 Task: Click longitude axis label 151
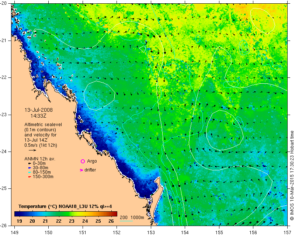point(83,233)
